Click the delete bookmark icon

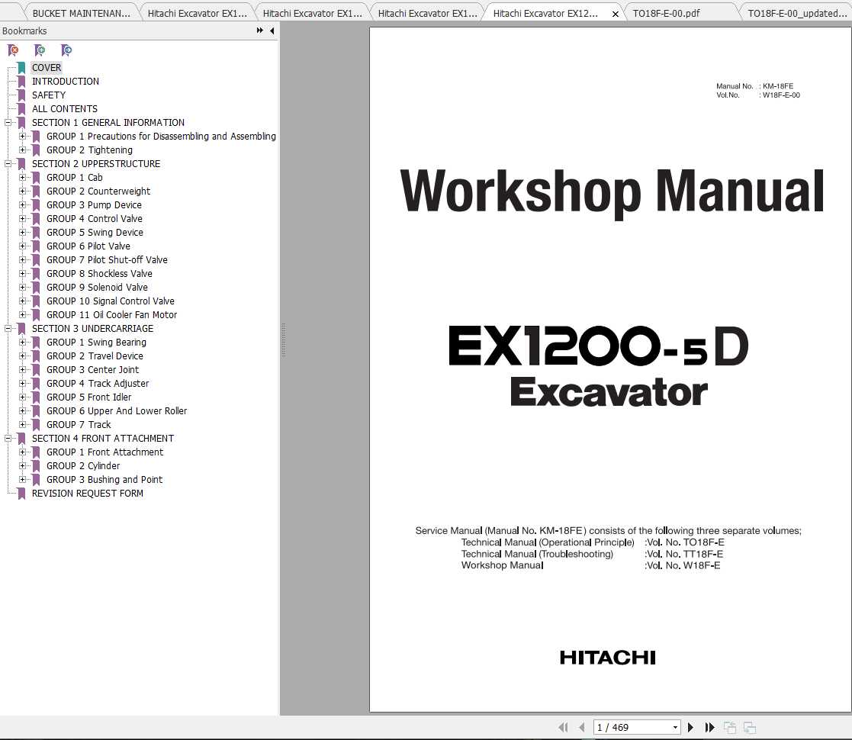tap(13, 50)
